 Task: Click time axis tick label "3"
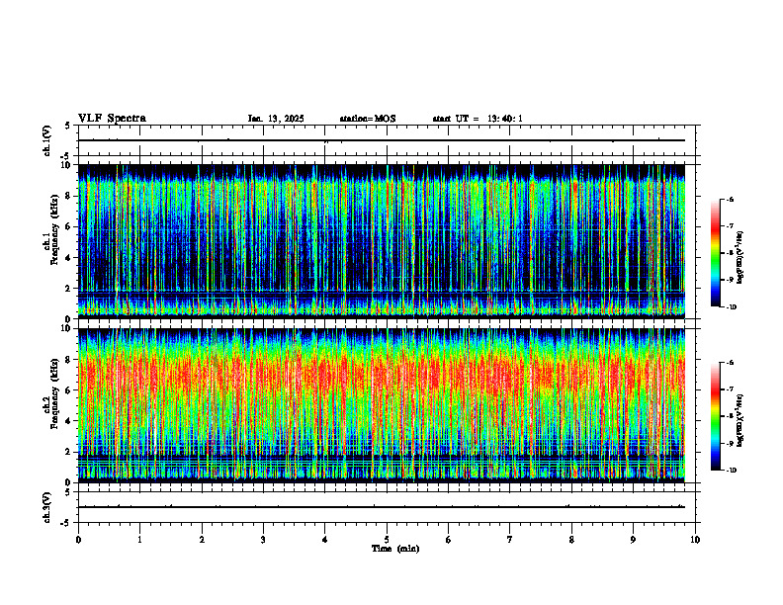coord(263,540)
